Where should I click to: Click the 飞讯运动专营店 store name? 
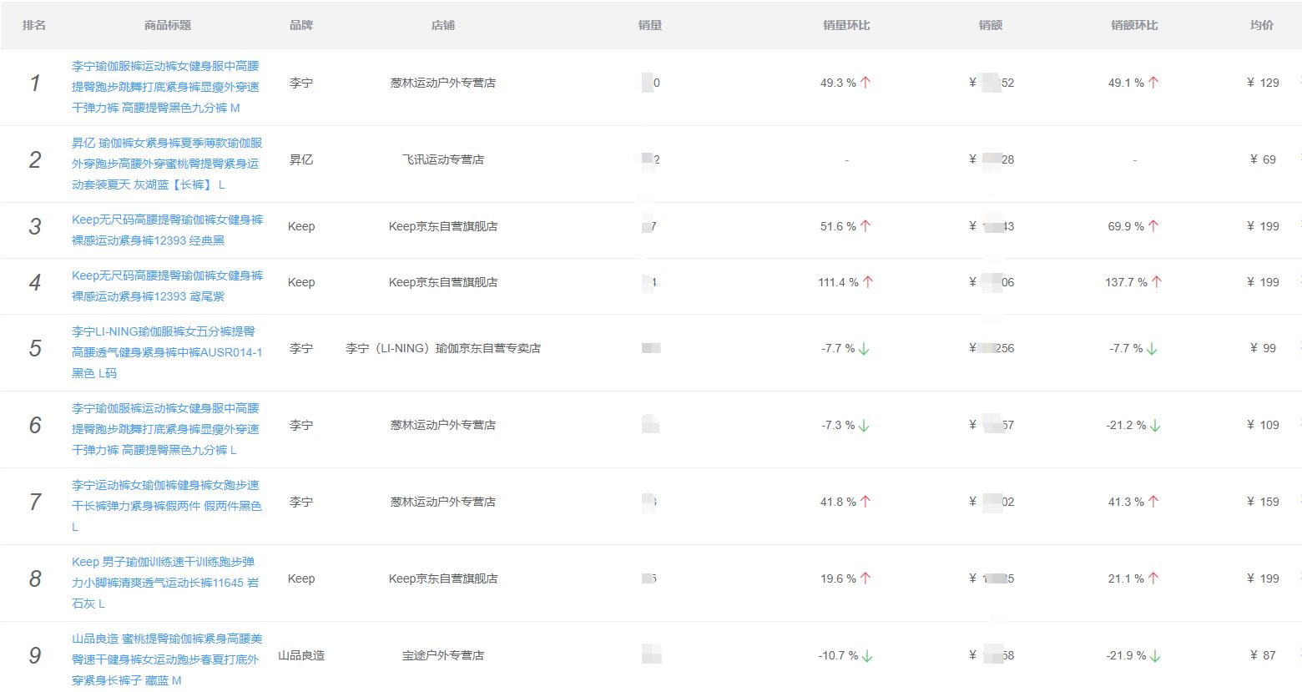pos(442,159)
